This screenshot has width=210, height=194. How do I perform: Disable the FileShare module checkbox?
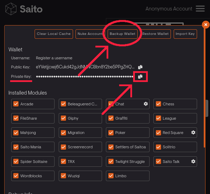16,118
